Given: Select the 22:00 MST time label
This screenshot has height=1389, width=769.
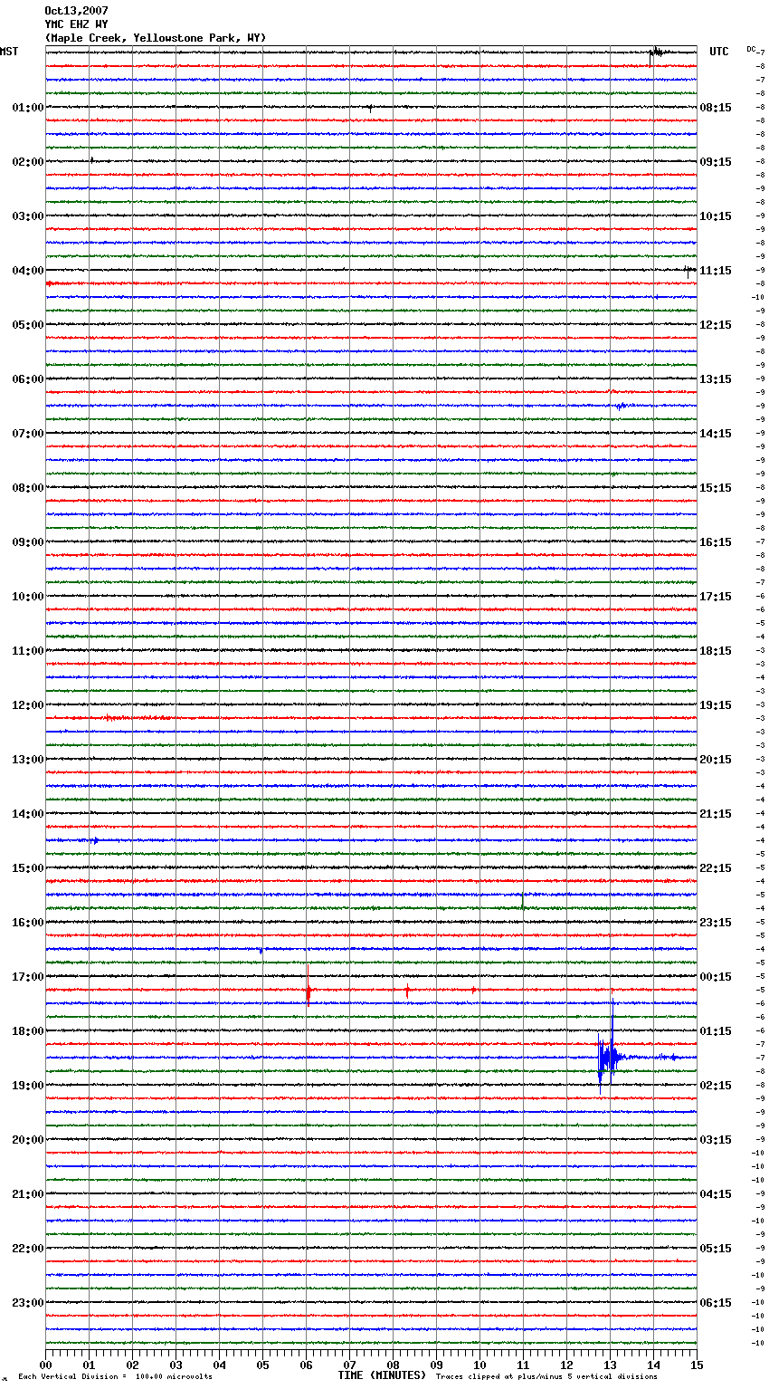Looking at the screenshot, I should (28, 1249).
